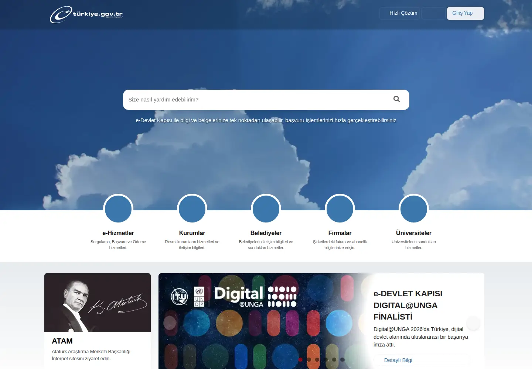Open the Belediyeler circle icon
The width and height of the screenshot is (532, 369).
pyautogui.click(x=266, y=209)
